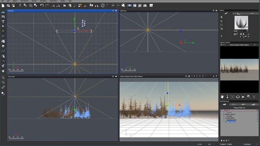The height and width of the screenshot is (146, 260).
Task: Click the mirror/flip objects icon in toolbar
Action: 97,6
